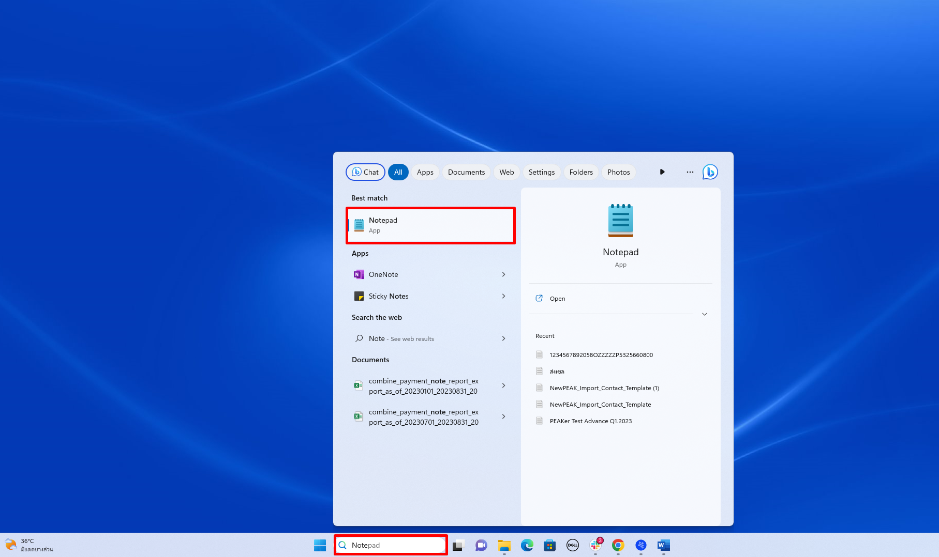This screenshot has width=939, height=557.
Task: Open recent file PEAKer Test Advance Q1.2023
Action: coord(590,421)
